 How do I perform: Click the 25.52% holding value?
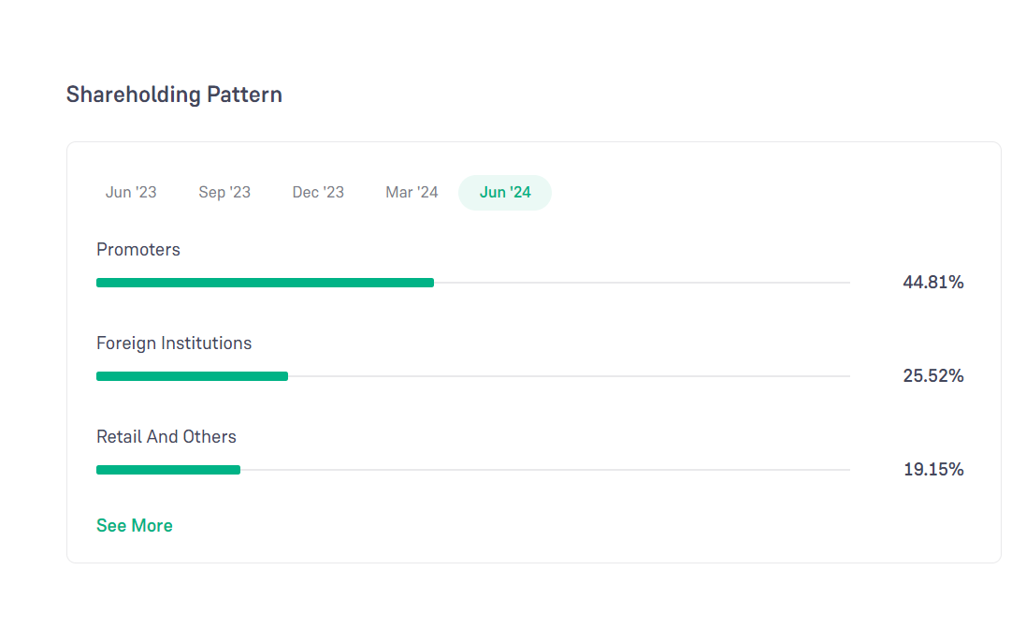pyautogui.click(x=933, y=376)
